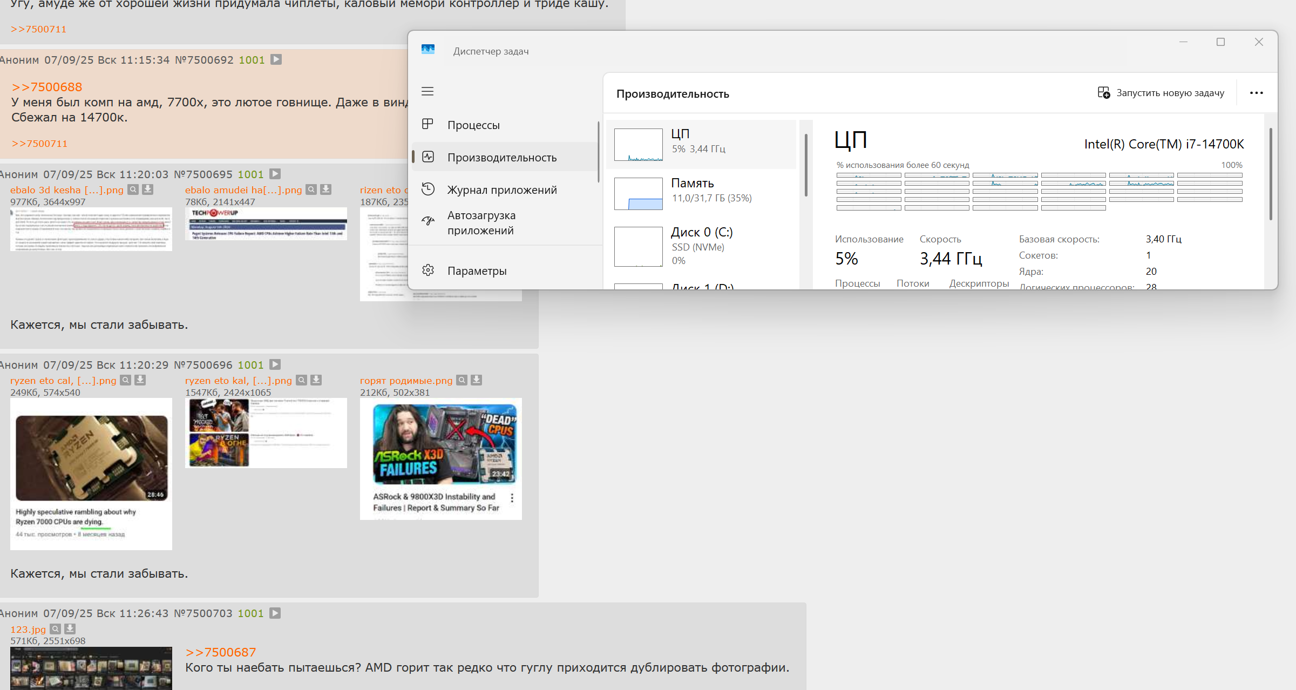Open the 123.jpg file link

click(28, 630)
